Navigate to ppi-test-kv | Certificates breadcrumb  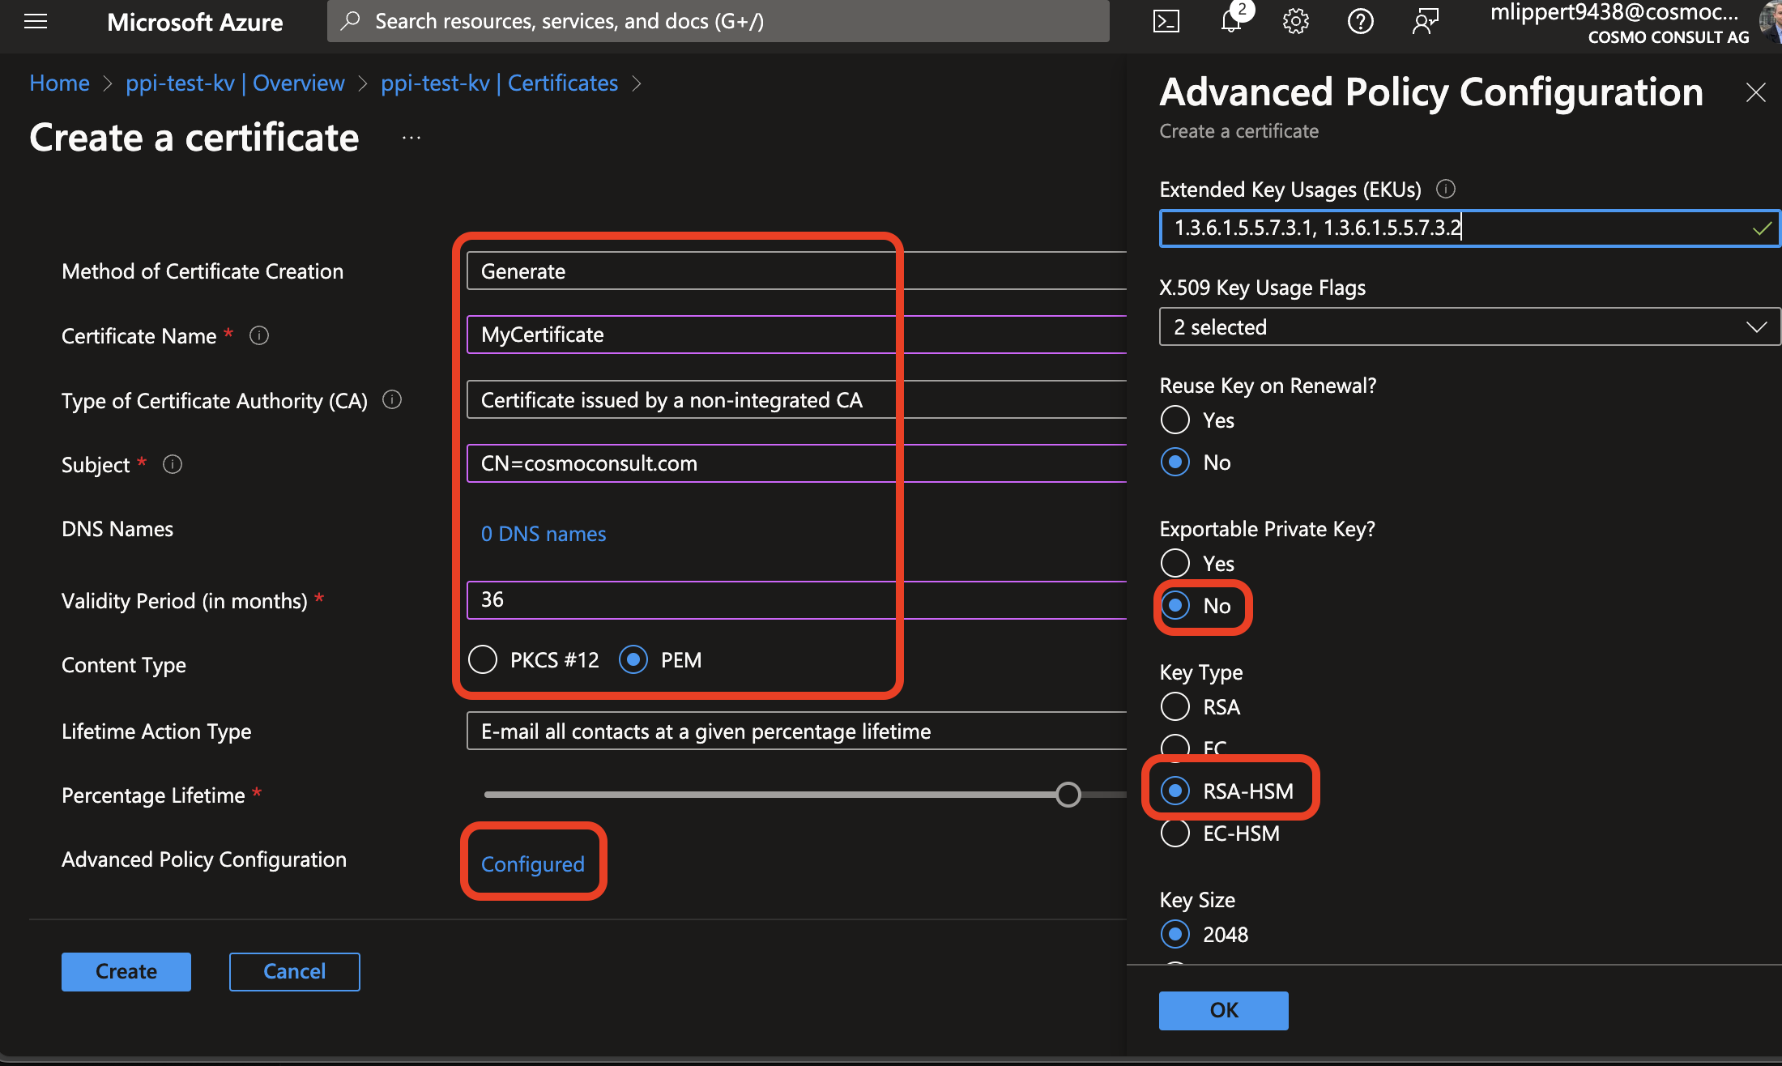(x=499, y=83)
